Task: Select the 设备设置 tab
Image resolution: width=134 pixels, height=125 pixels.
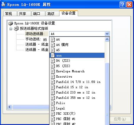Action: (x=69, y=13)
